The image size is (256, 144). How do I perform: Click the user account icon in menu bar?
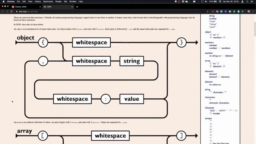point(242,2)
